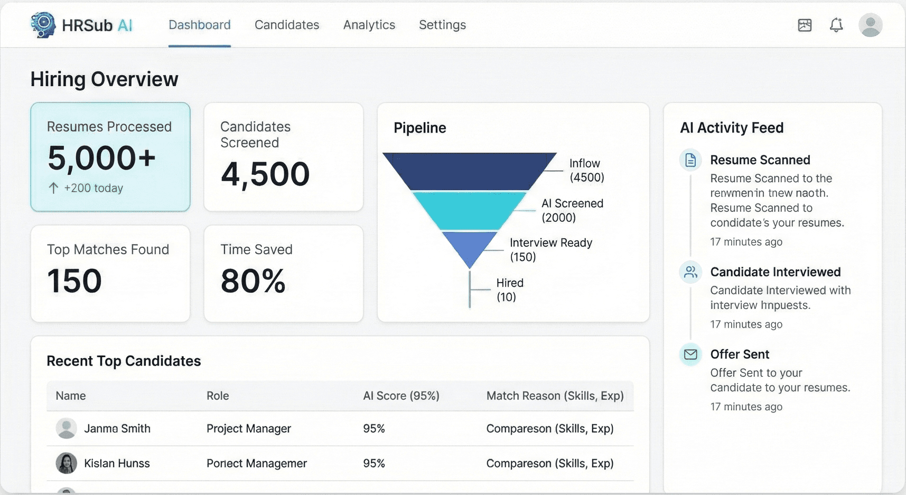The width and height of the screenshot is (906, 495).
Task: Go to the Settings tab
Action: click(x=442, y=25)
